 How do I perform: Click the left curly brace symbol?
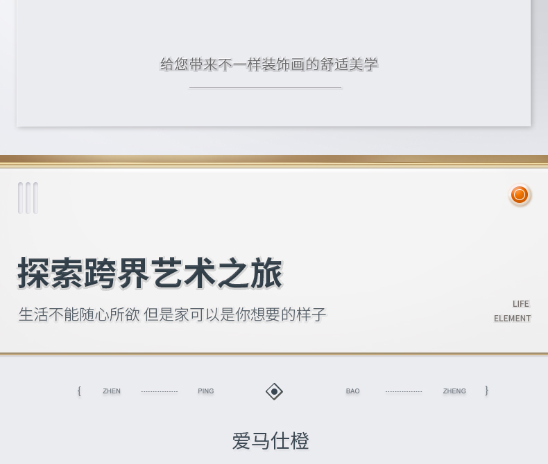tap(79, 391)
